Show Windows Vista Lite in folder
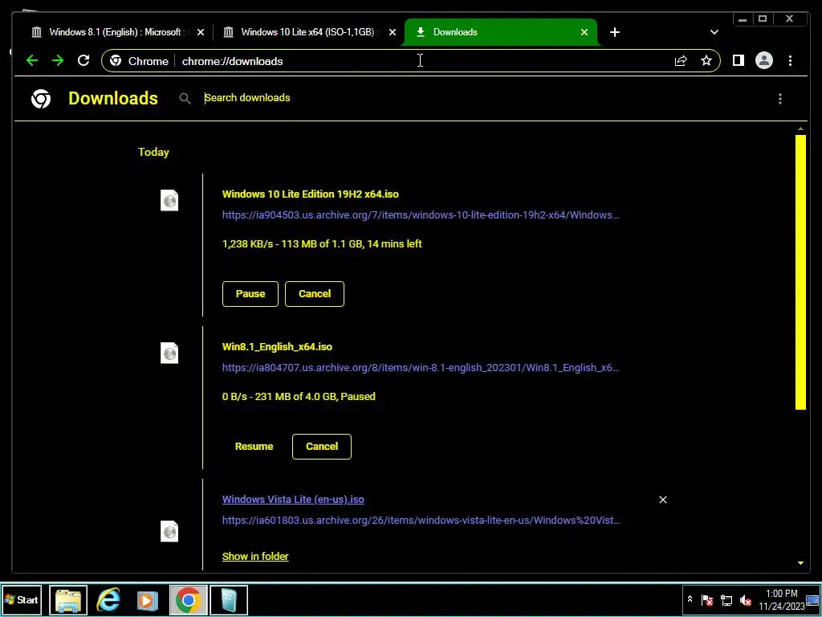Screen dimensions: 822x617 tap(255, 556)
